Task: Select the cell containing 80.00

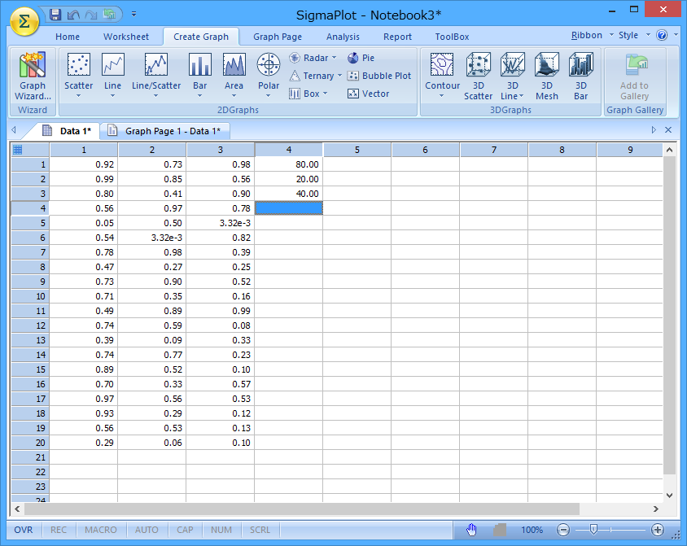Action: click(x=289, y=164)
